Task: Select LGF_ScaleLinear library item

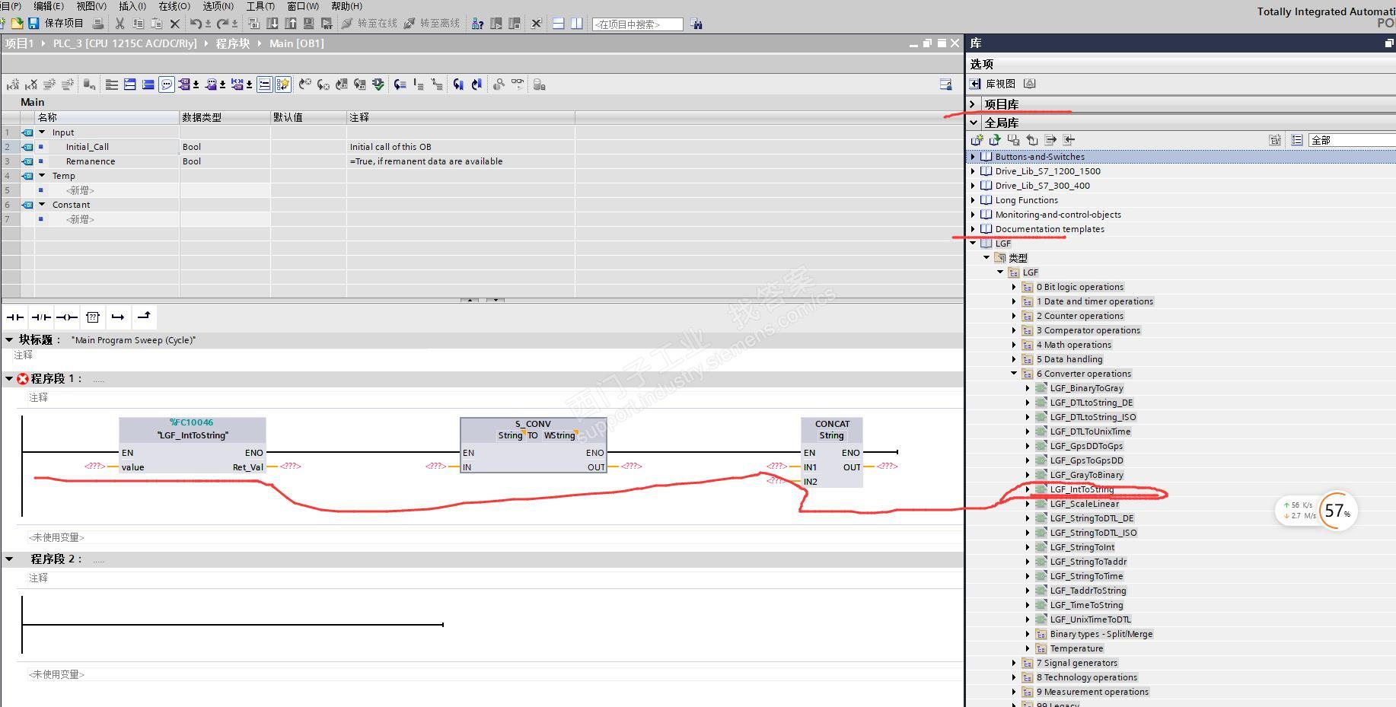Action: (1084, 504)
